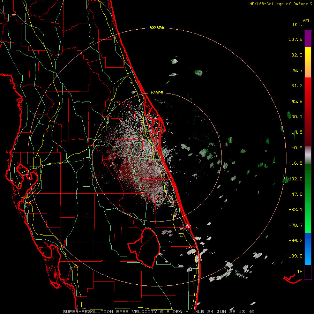Image resolution: width=314 pixels, height=314 pixels.
Task: Click the 100 NMI range ring label
Action: [157, 28]
